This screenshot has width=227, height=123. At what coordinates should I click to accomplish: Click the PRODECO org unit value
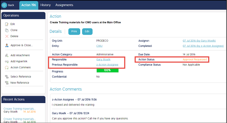[x=102, y=41]
